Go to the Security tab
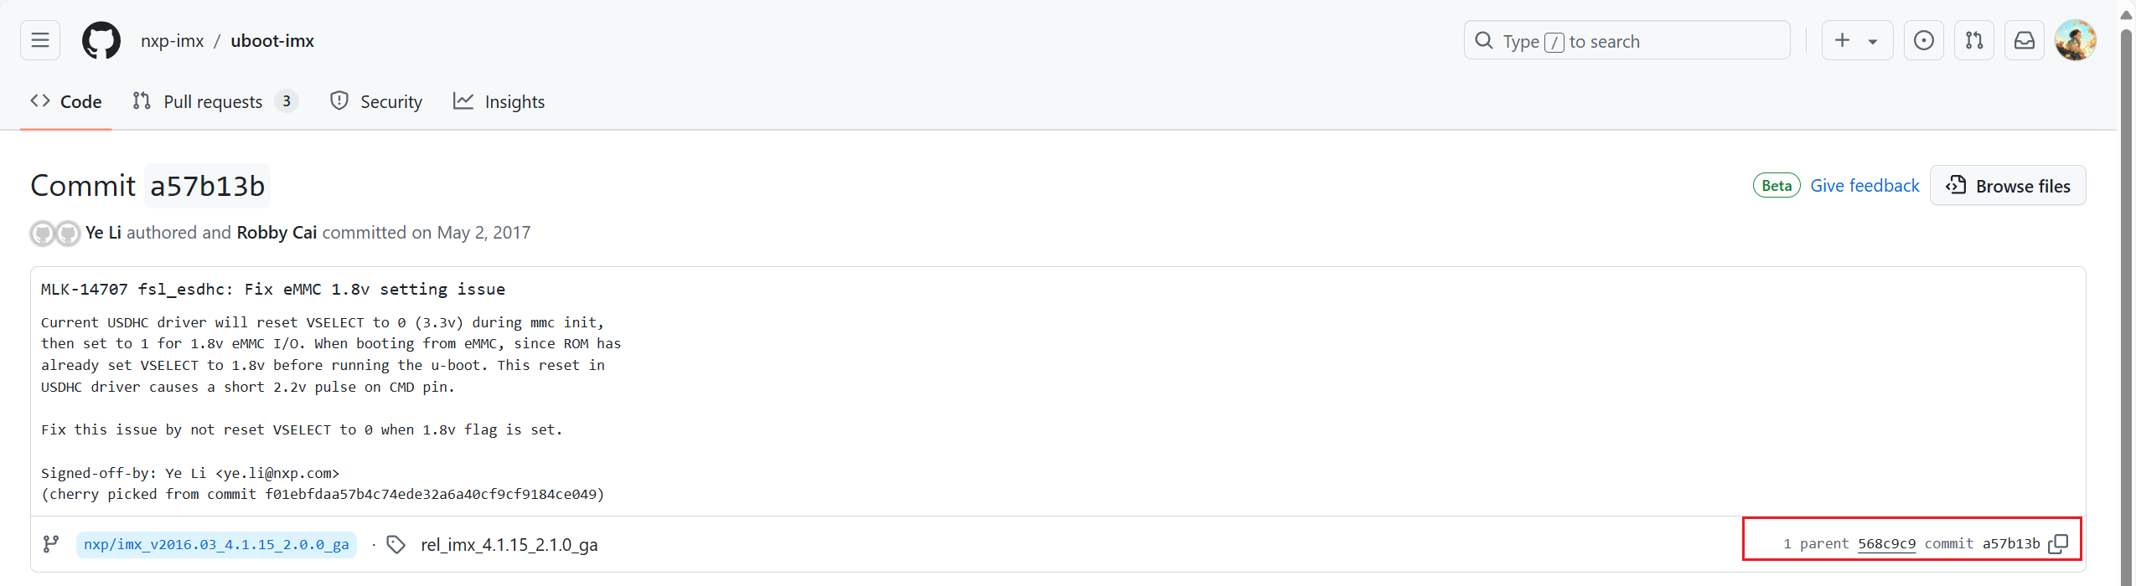This screenshot has width=2136, height=586. [376, 101]
